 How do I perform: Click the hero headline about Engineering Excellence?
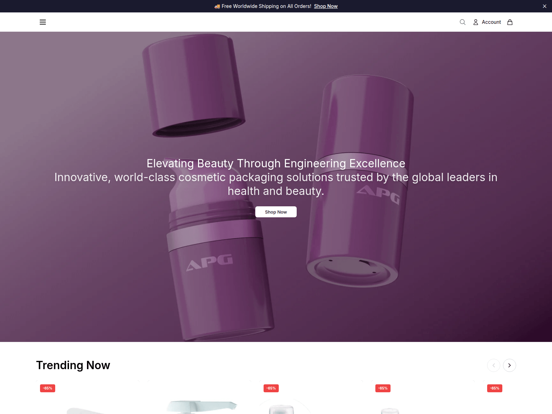(x=276, y=163)
